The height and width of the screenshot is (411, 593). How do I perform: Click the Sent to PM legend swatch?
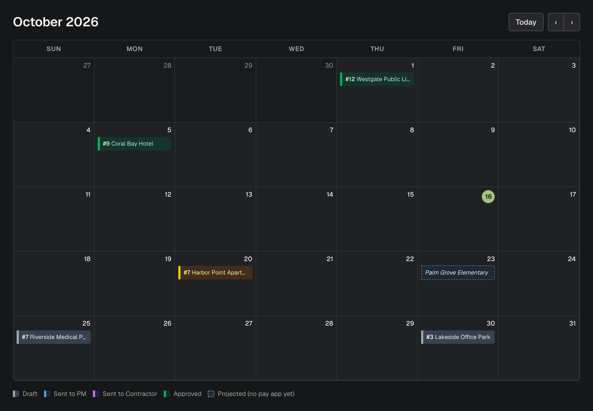click(47, 394)
